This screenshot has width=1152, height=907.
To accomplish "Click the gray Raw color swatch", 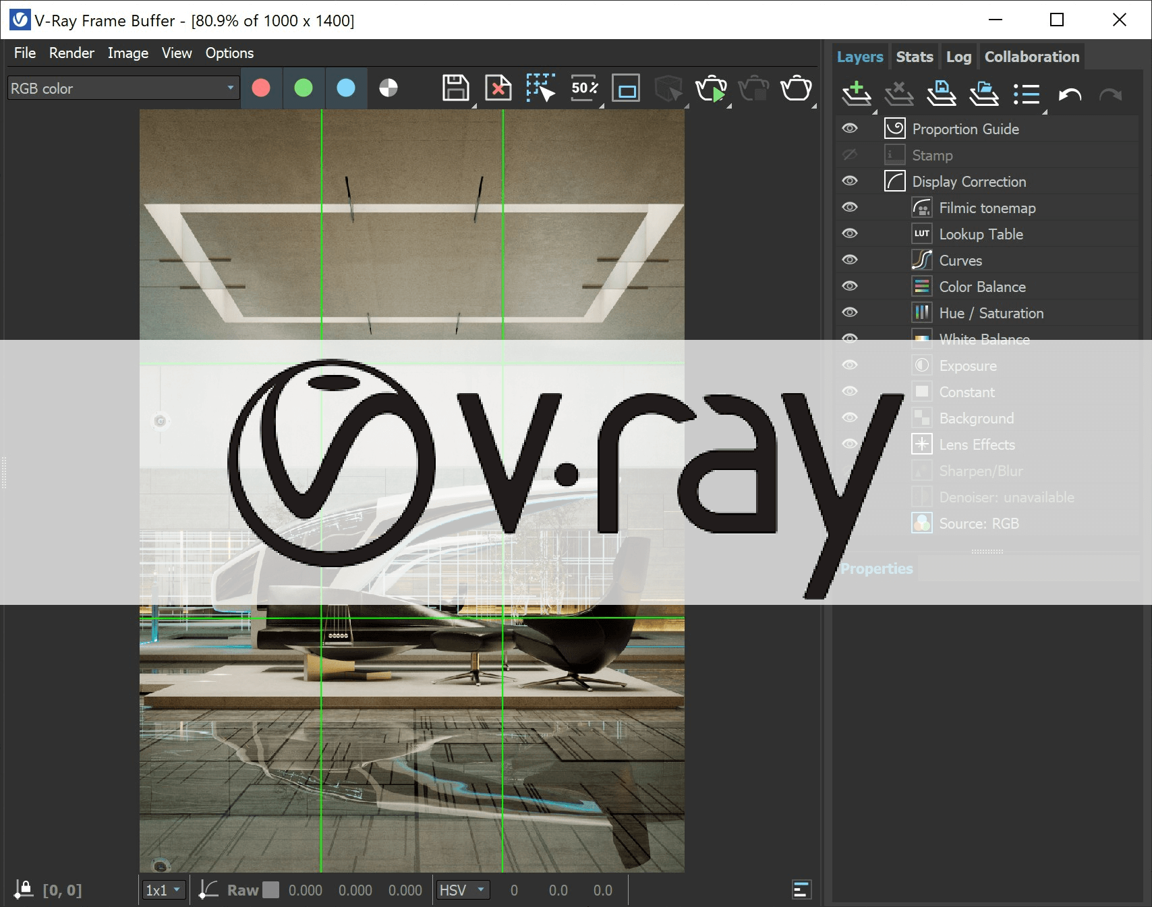I will click(x=270, y=890).
